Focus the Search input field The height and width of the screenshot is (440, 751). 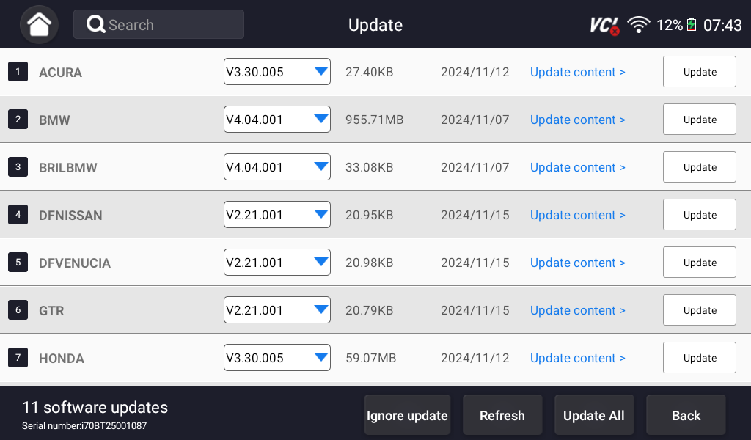click(x=172, y=24)
